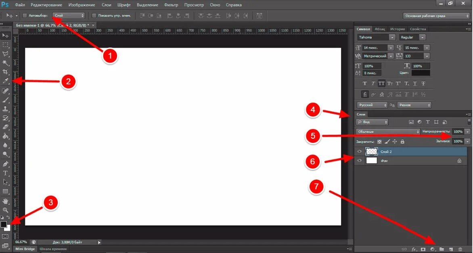Open the Резкое anti-aliasing dropdown
The width and height of the screenshot is (473, 253).
414,105
